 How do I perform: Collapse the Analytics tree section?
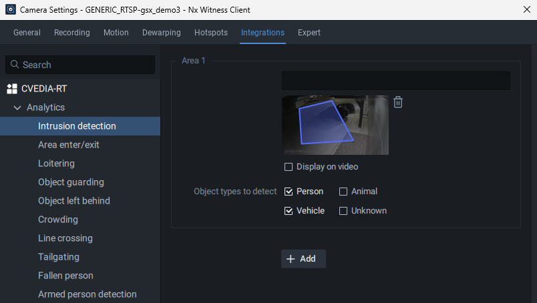click(17, 108)
